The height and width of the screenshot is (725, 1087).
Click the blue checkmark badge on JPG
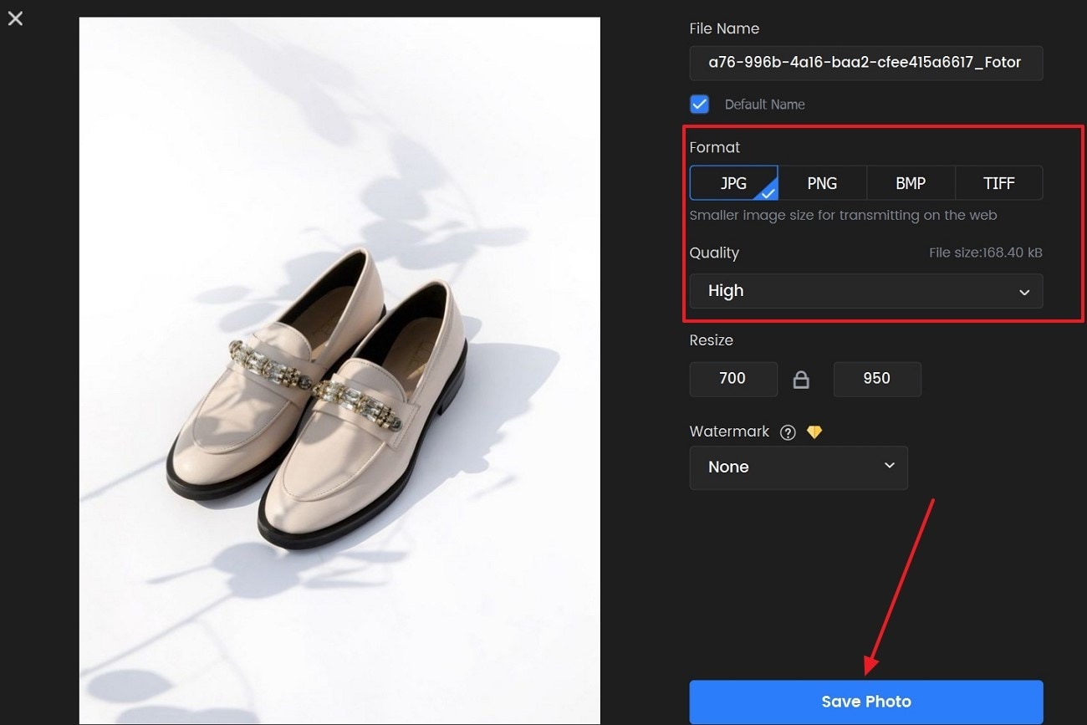(768, 191)
